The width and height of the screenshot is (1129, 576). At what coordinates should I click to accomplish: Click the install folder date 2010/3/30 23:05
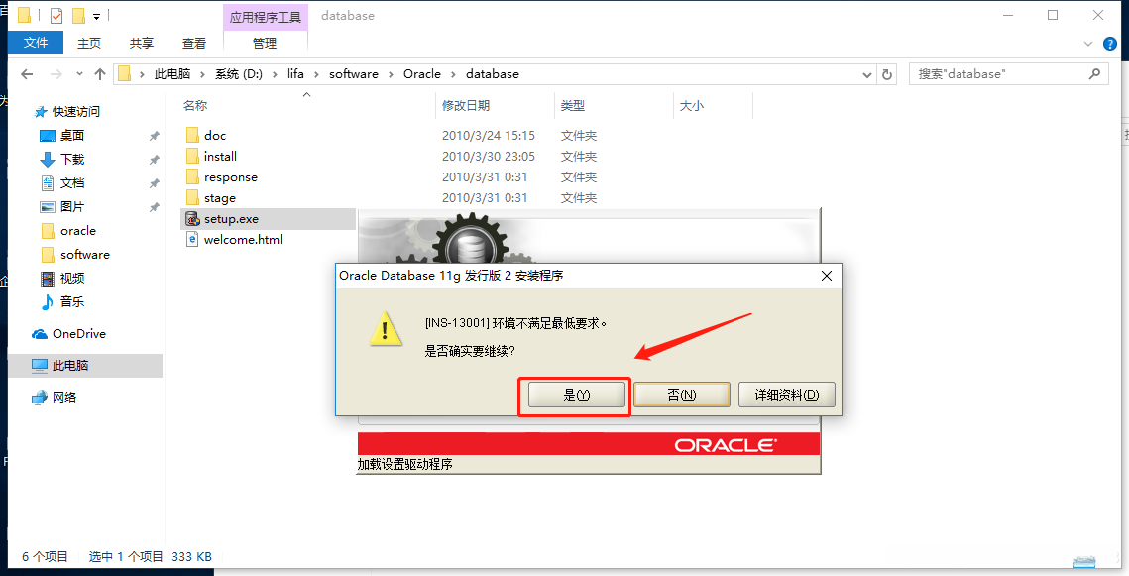click(489, 157)
